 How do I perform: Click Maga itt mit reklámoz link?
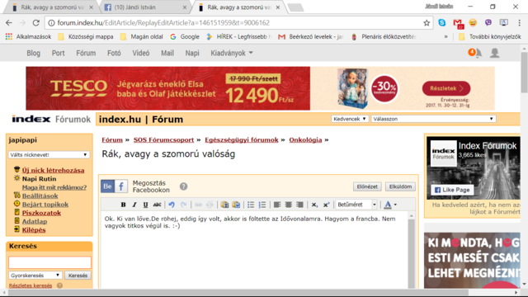54,187
